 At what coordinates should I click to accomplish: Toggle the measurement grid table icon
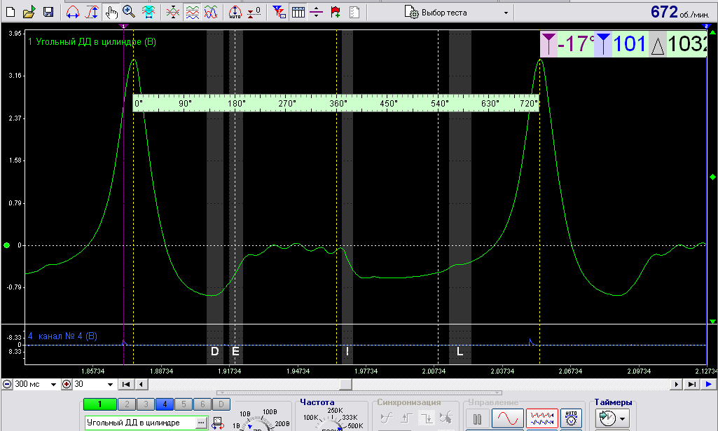(298, 12)
